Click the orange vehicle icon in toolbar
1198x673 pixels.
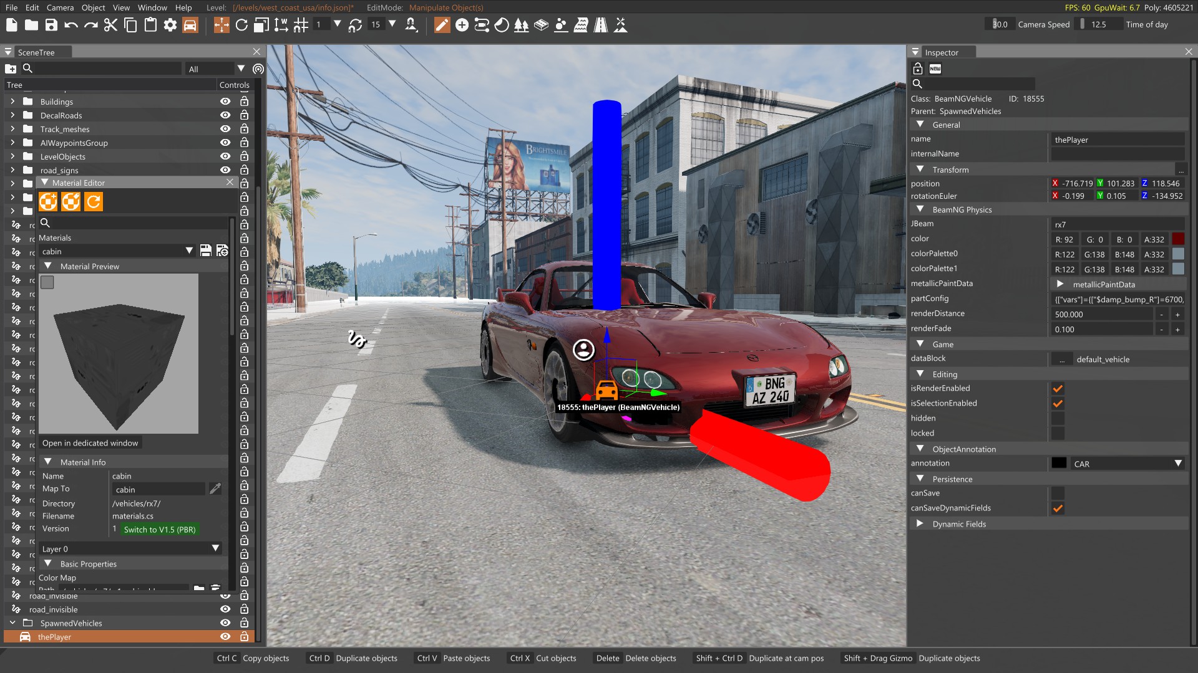pyautogui.click(x=190, y=25)
